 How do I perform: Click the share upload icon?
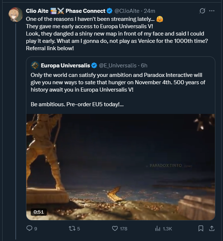(x=212, y=228)
